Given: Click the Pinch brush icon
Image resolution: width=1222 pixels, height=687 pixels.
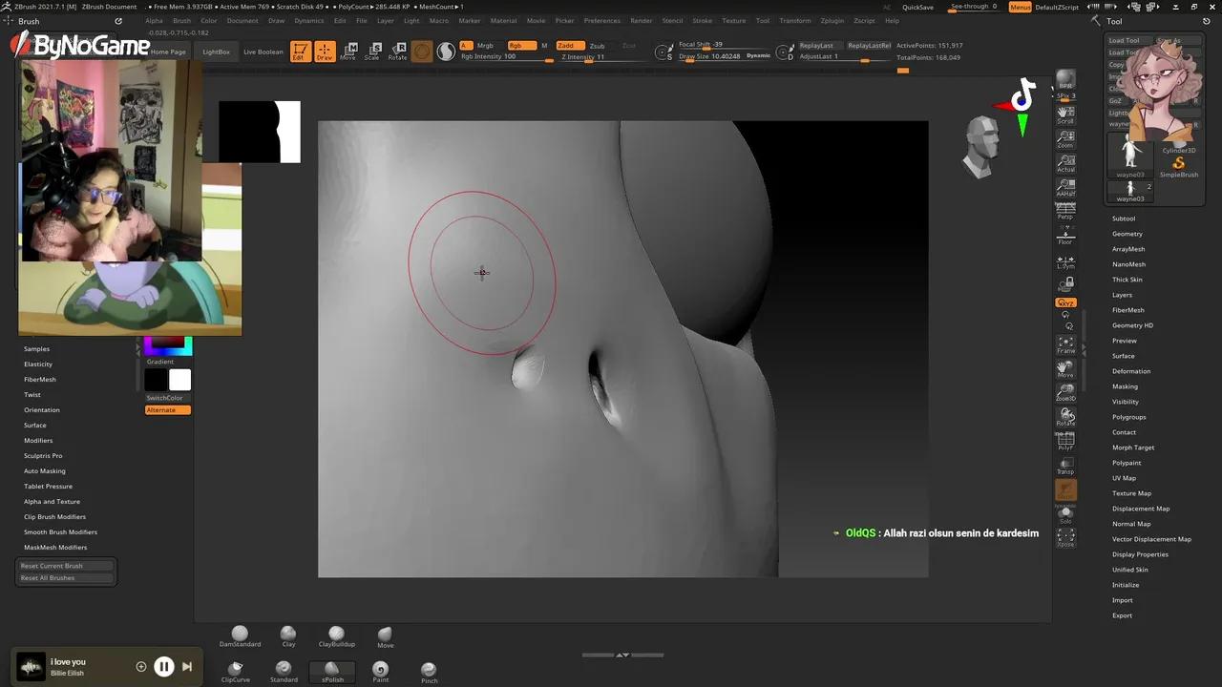Looking at the screenshot, I should pyautogui.click(x=429, y=671).
